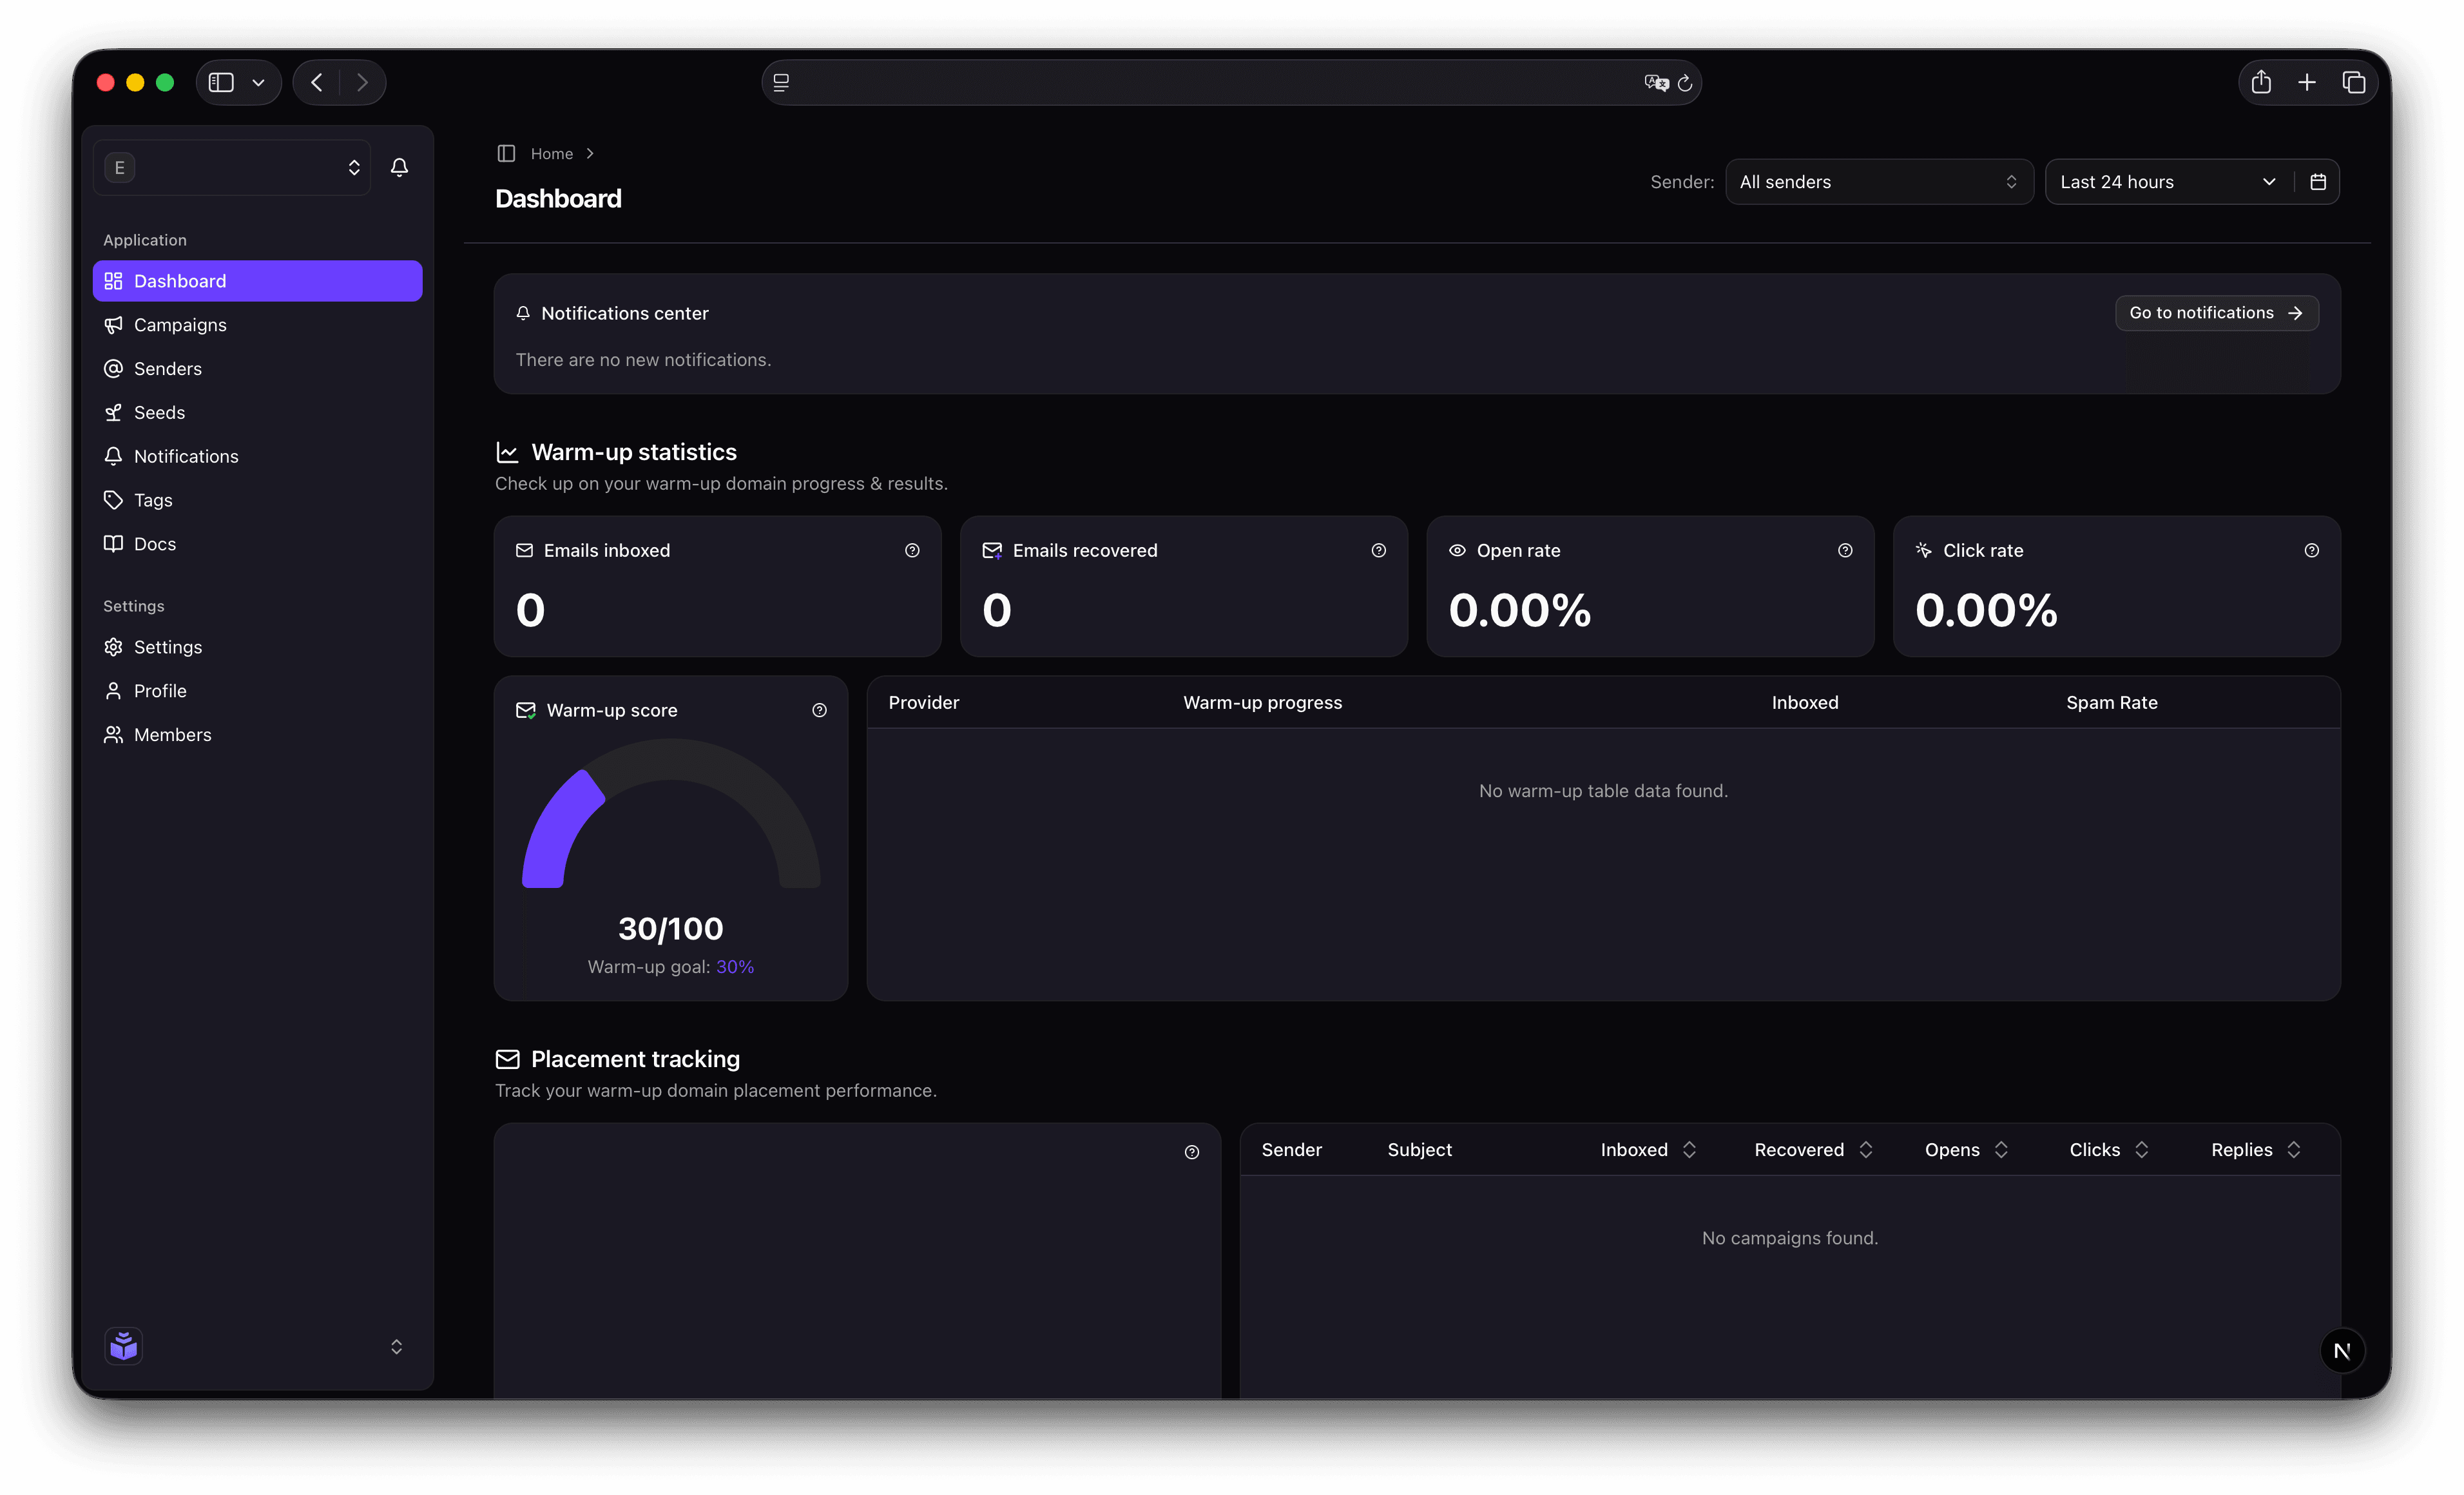
Task: Reload the page
Action: pos(1685,83)
